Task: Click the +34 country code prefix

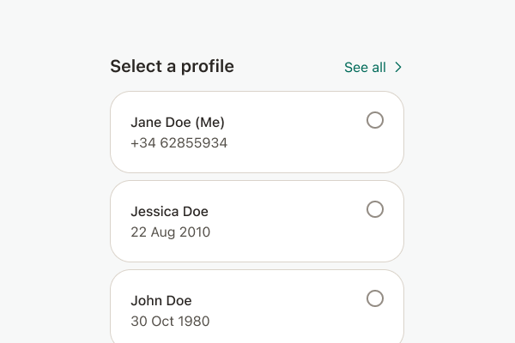Action: (143, 143)
